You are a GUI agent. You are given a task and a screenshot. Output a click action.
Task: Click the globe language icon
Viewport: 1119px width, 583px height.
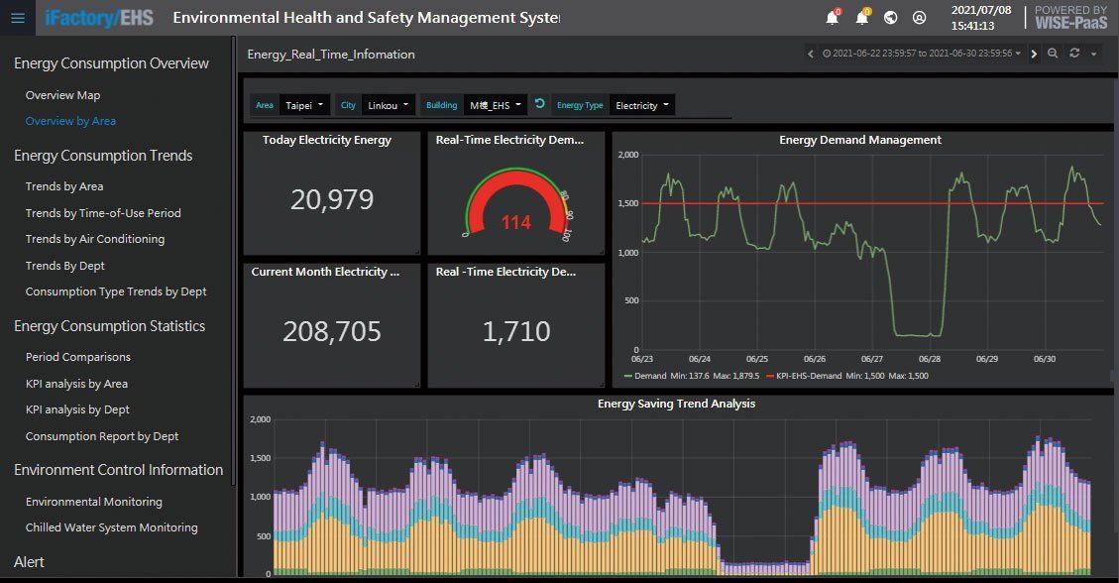click(x=891, y=18)
